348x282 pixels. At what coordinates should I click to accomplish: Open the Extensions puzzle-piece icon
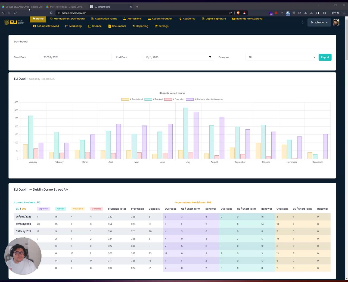point(300,13)
